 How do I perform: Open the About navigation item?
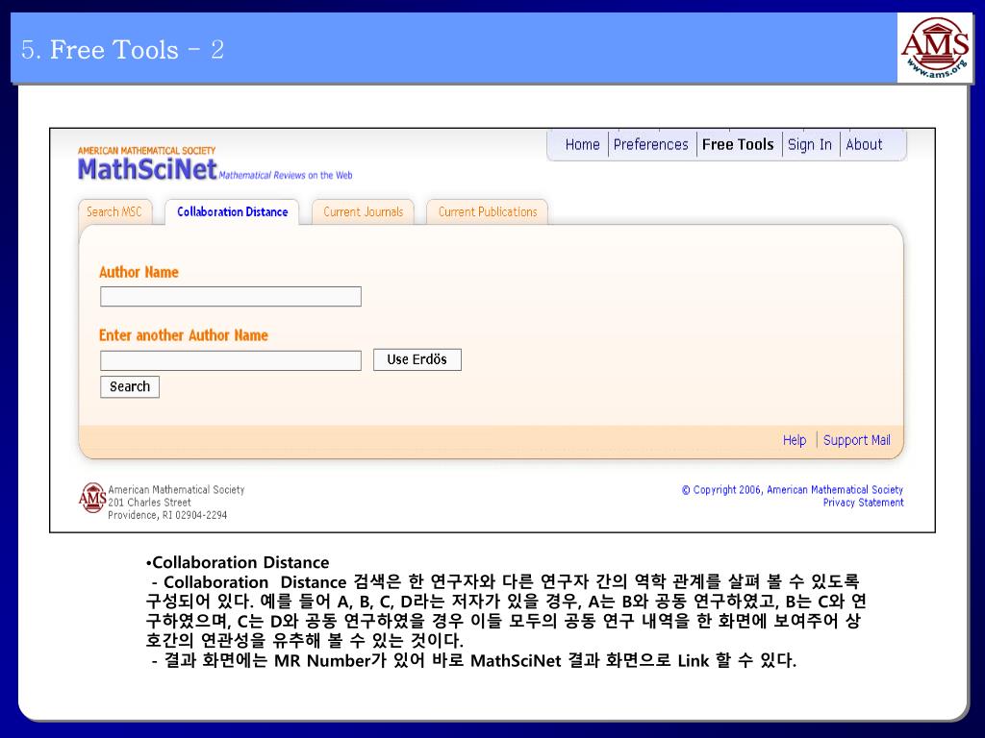(x=864, y=144)
